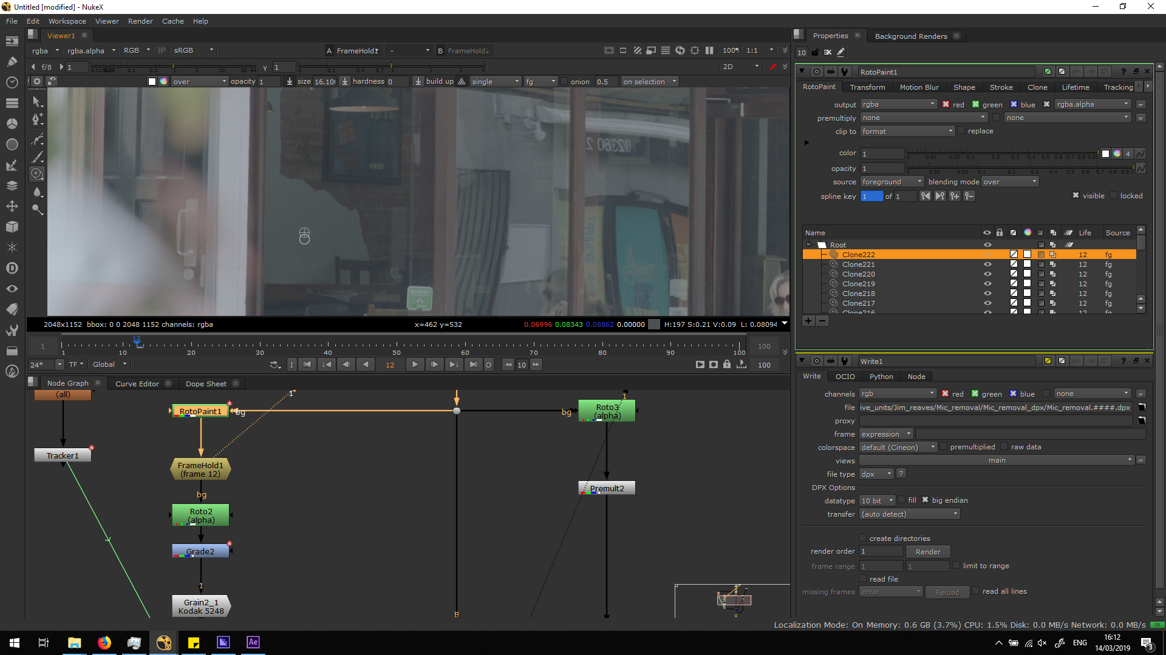
Task: Enable the create directories checkbox
Action: pos(862,538)
